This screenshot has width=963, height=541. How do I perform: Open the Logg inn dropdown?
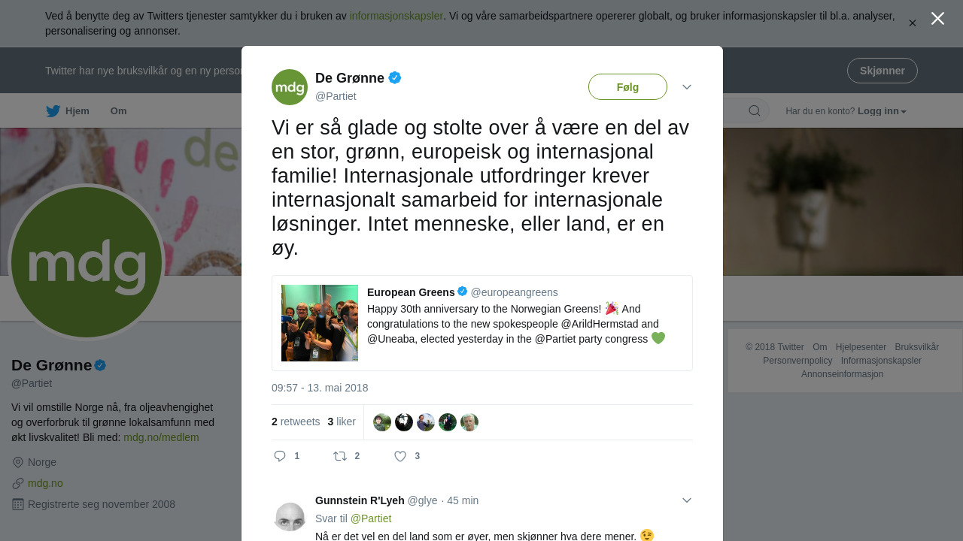[882, 111]
